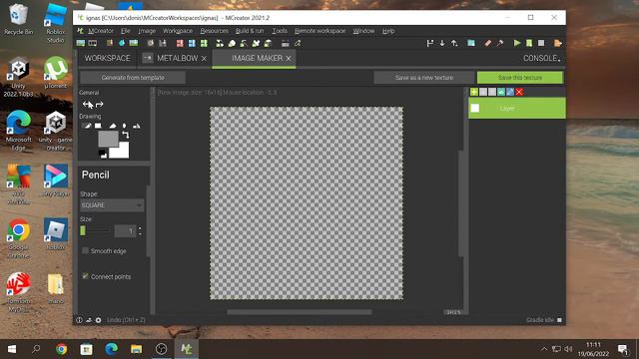The width and height of the screenshot is (639, 359).
Task: Adjust the pencil Size slider
Action: [95, 230]
